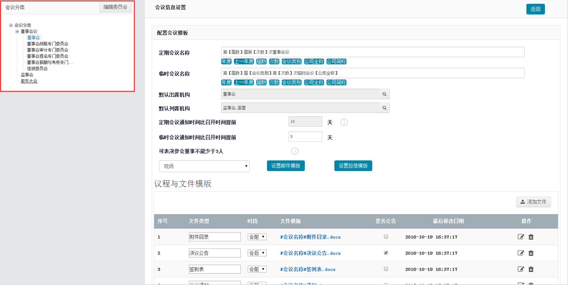Select 信披委员会 tree item
568x285 pixels.
pyautogui.click(x=37, y=68)
